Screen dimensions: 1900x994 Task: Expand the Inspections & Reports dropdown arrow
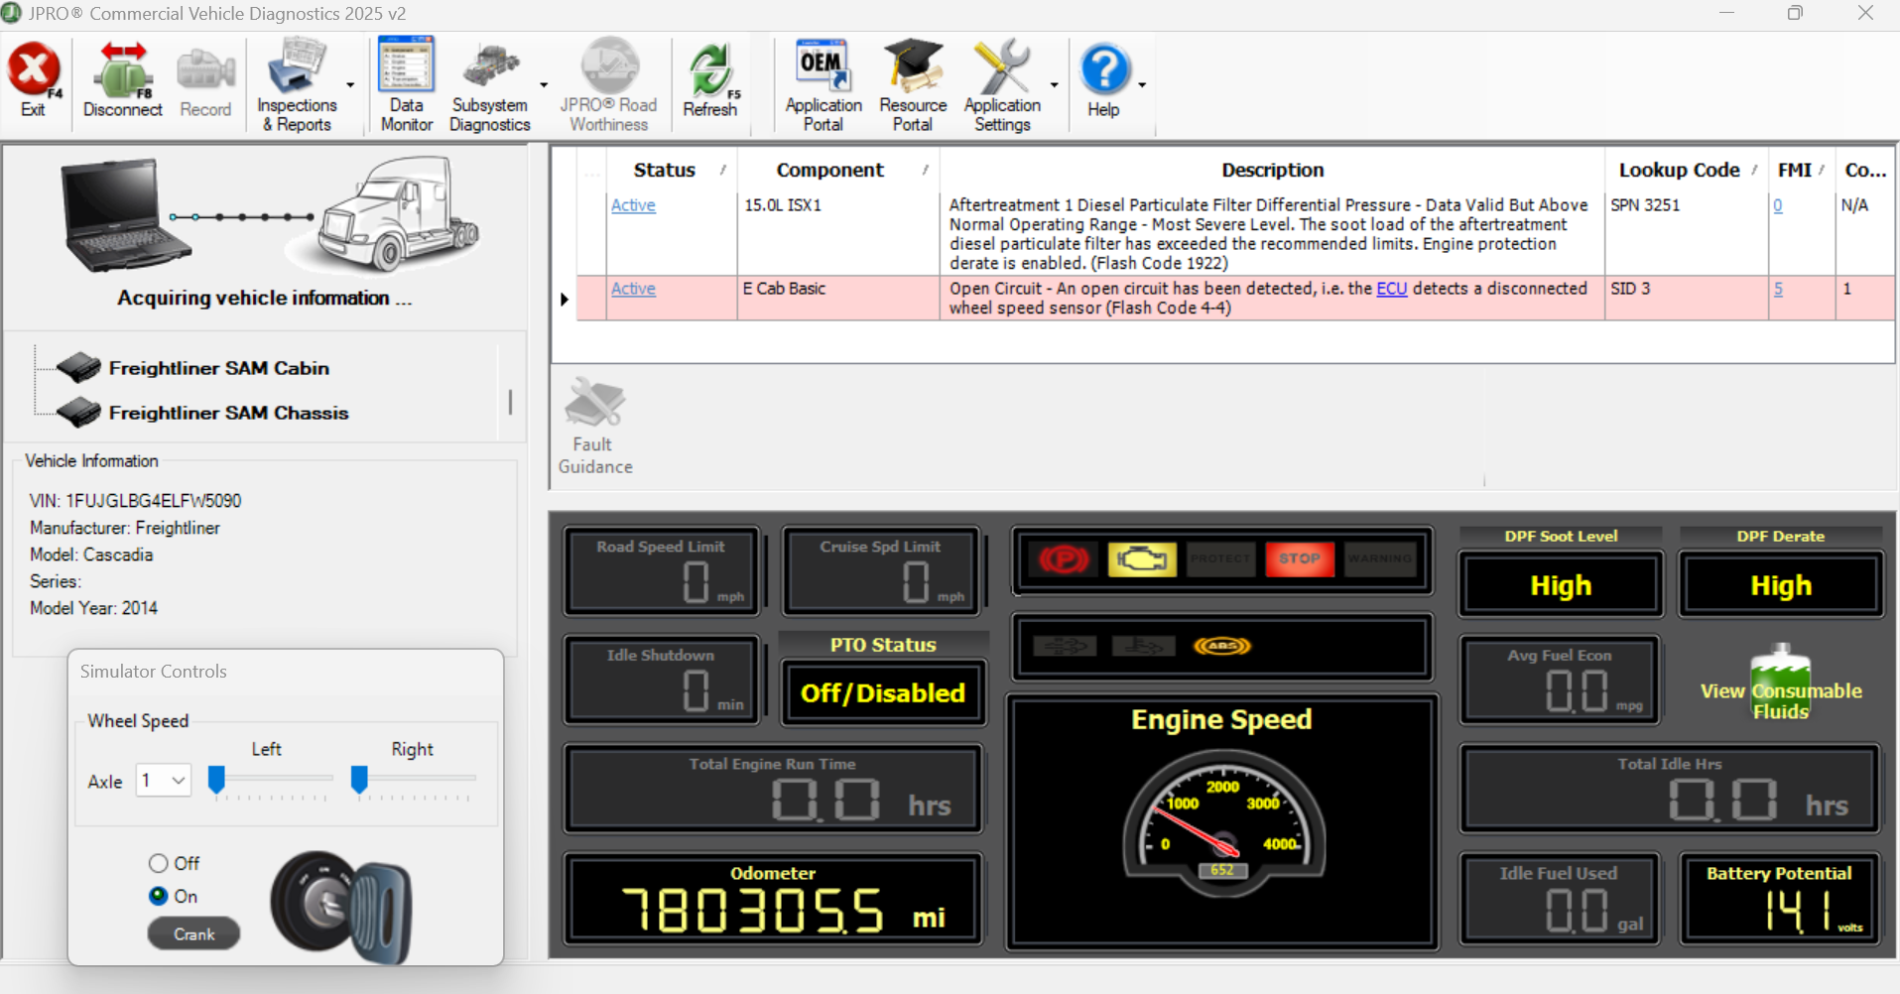click(350, 85)
